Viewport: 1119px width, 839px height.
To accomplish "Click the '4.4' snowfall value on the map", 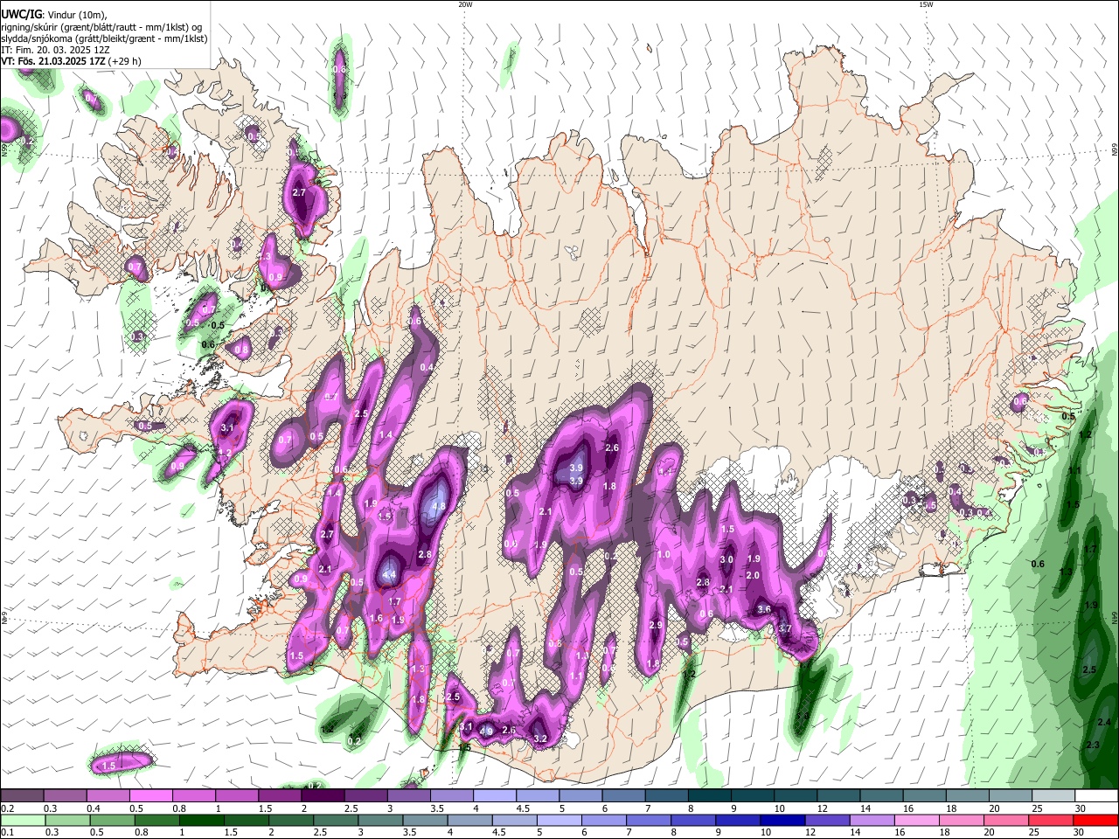I will click(390, 574).
